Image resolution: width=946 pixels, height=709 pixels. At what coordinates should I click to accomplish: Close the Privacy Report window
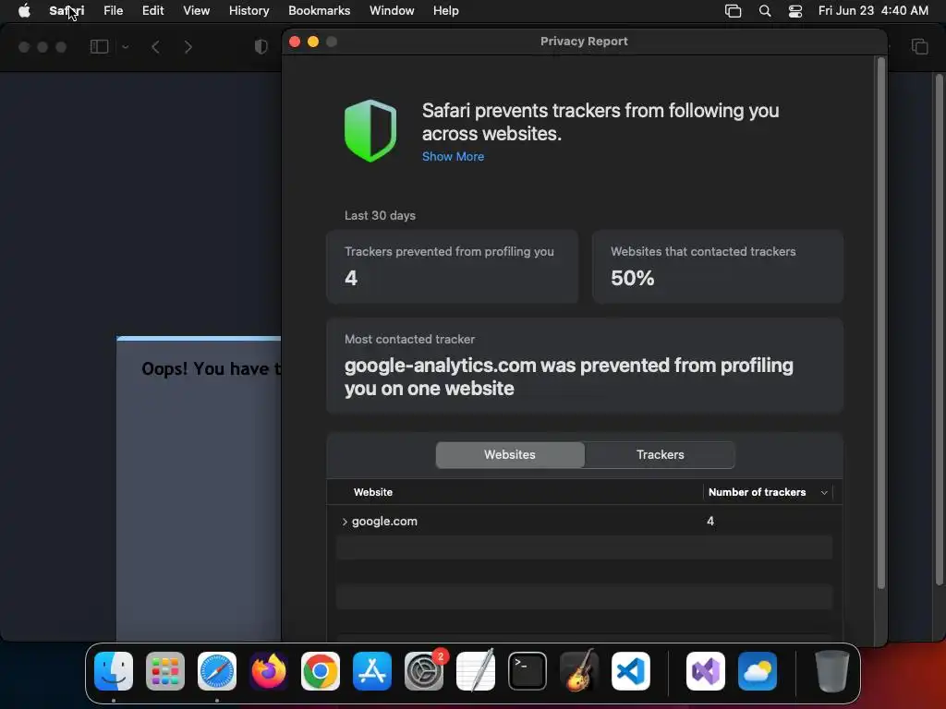295,41
